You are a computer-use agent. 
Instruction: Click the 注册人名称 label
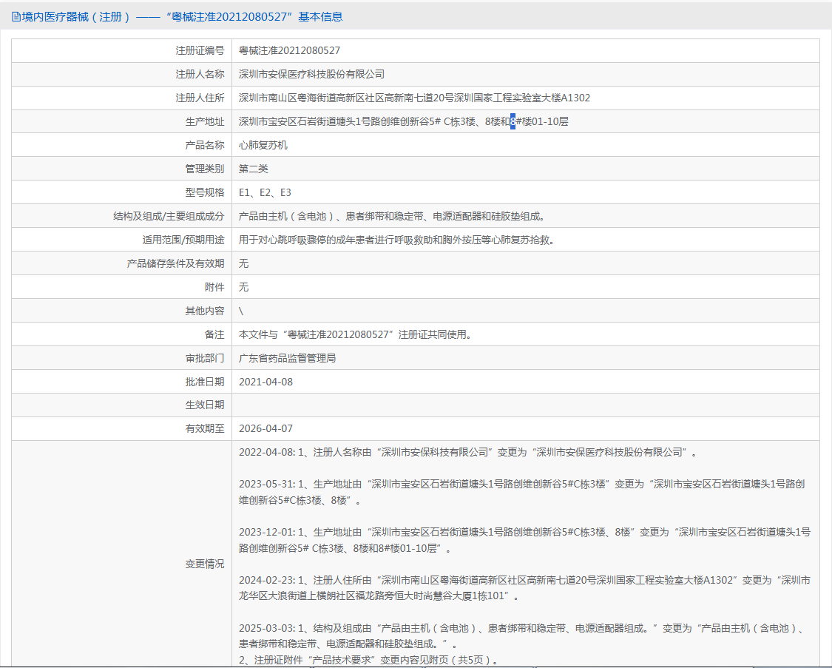tap(200, 74)
